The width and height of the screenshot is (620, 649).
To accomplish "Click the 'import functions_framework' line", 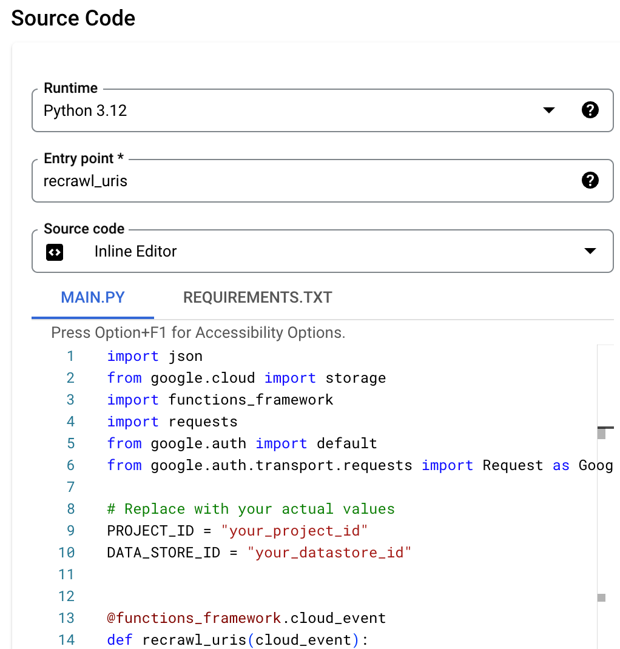I will [220, 400].
